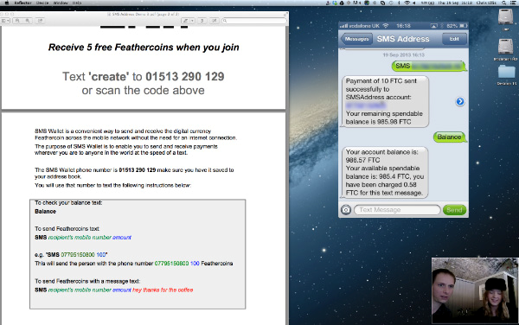The image size is (519, 325).
Task: Click the battery status in menu bar
Action: [x=427, y=3]
